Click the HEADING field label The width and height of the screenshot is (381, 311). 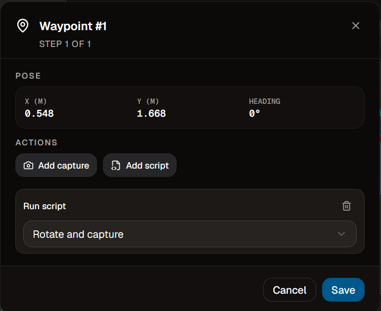(x=265, y=101)
